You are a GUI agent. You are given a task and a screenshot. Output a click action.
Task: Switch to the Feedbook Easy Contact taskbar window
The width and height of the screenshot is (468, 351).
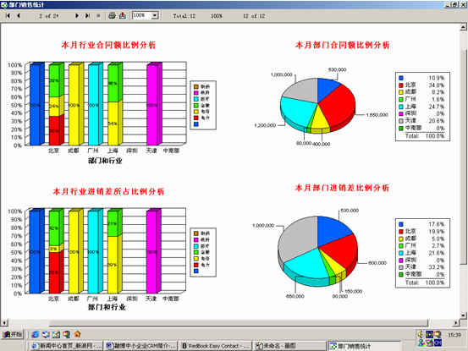coord(215,346)
